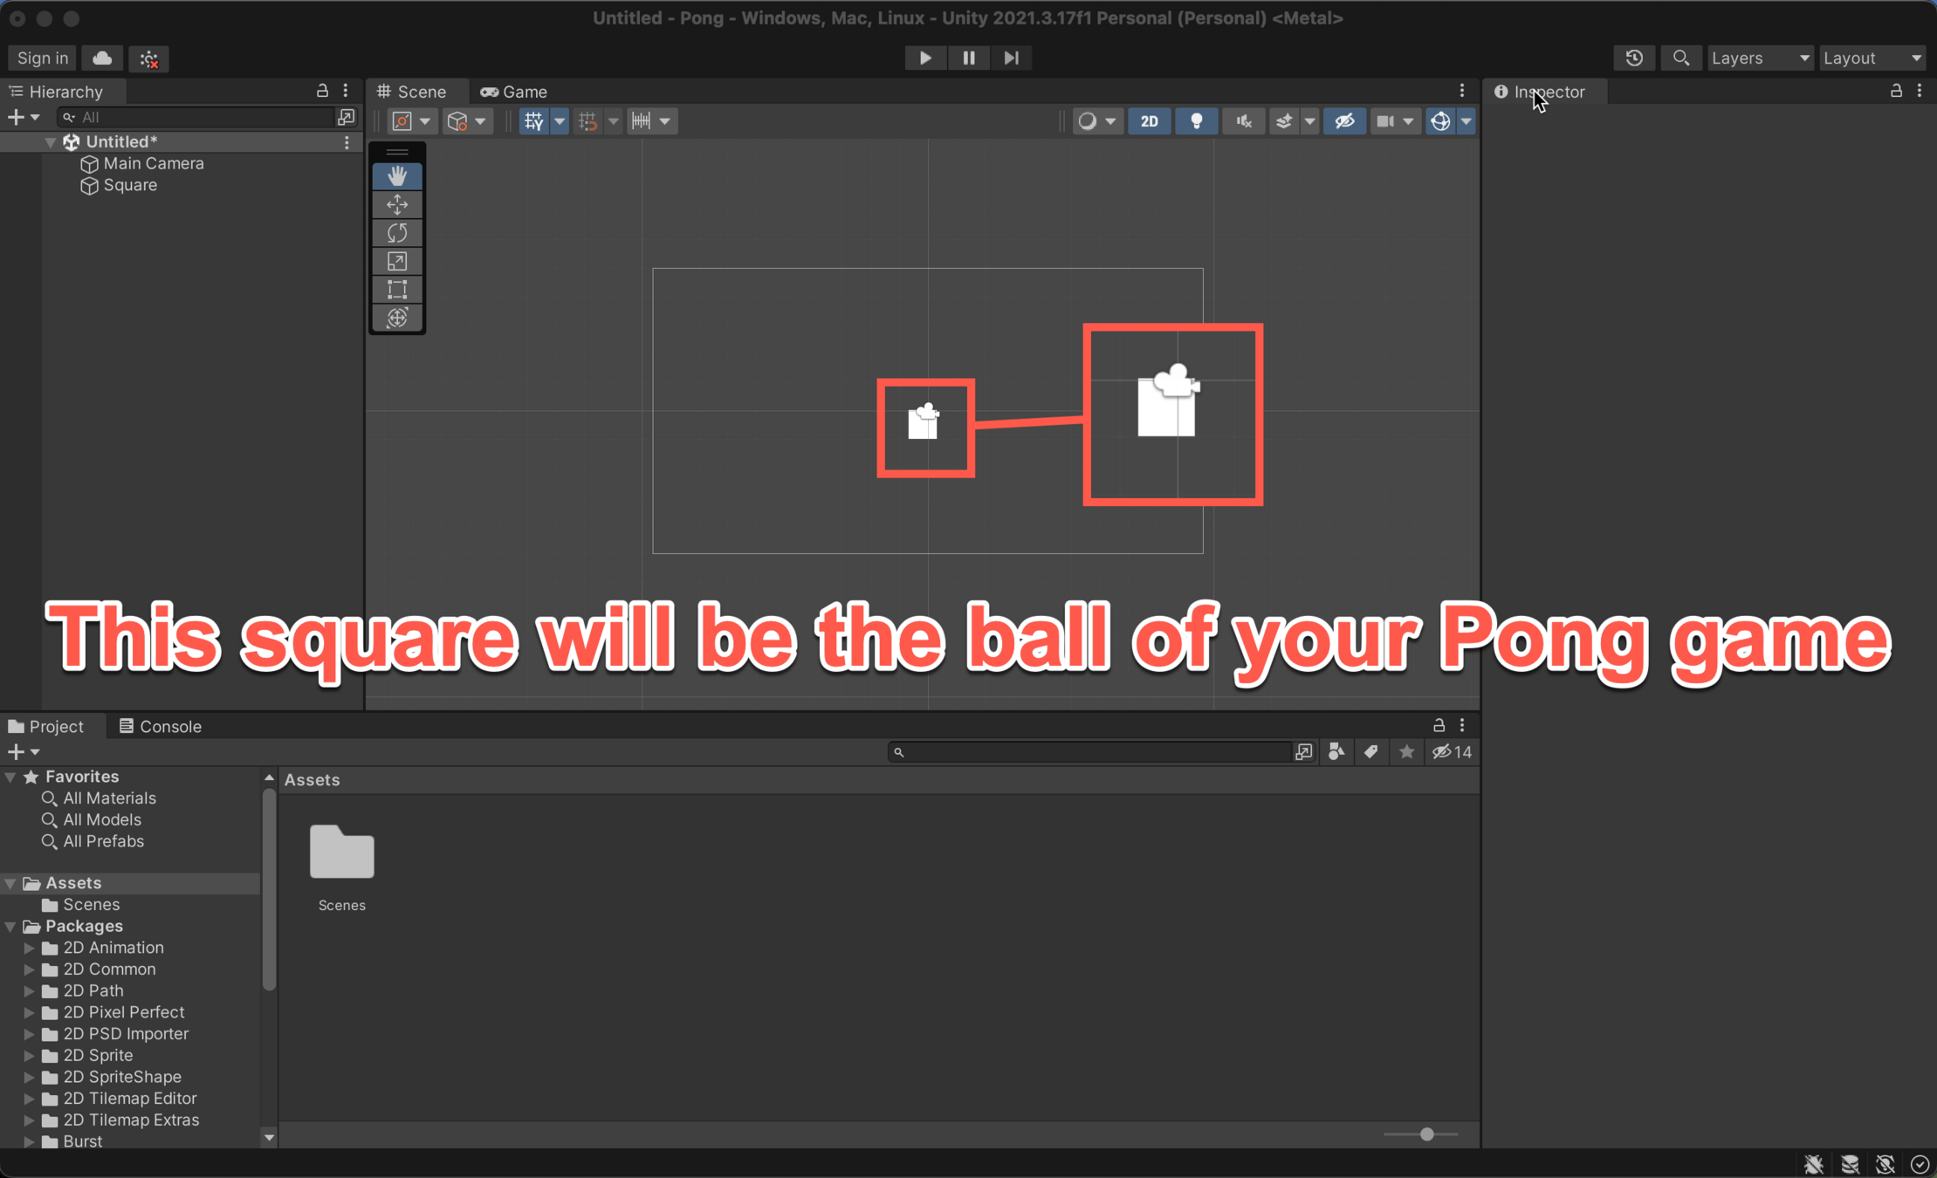Select the Scale tool
This screenshot has width=1937, height=1178.
tap(397, 261)
